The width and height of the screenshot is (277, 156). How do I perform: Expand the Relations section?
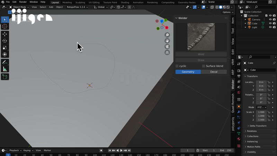click(252, 131)
